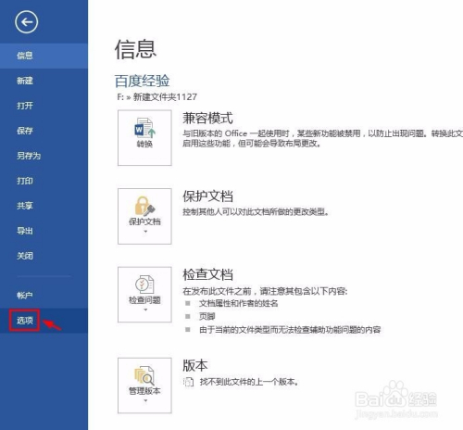The image size is (463, 430).
Task: Click the 兼容模式 heading
Action: (x=207, y=119)
